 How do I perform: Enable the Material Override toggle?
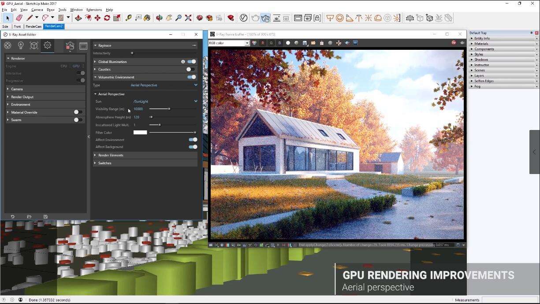pyautogui.click(x=78, y=112)
